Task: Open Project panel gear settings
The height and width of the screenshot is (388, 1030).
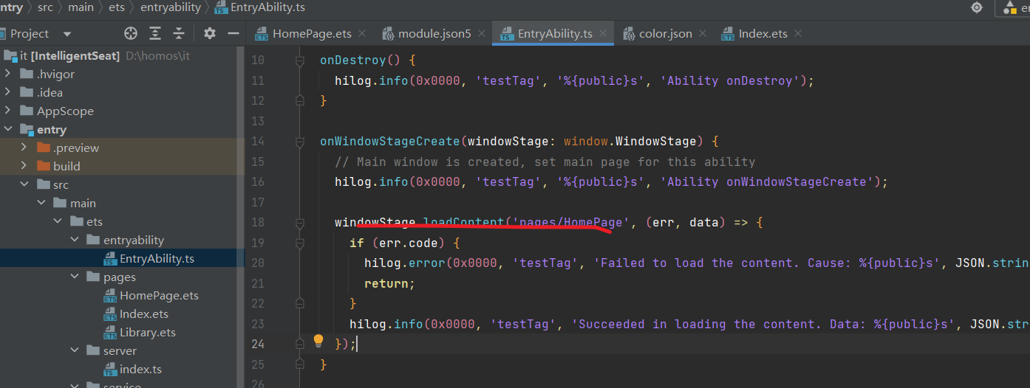Action: coord(210,33)
